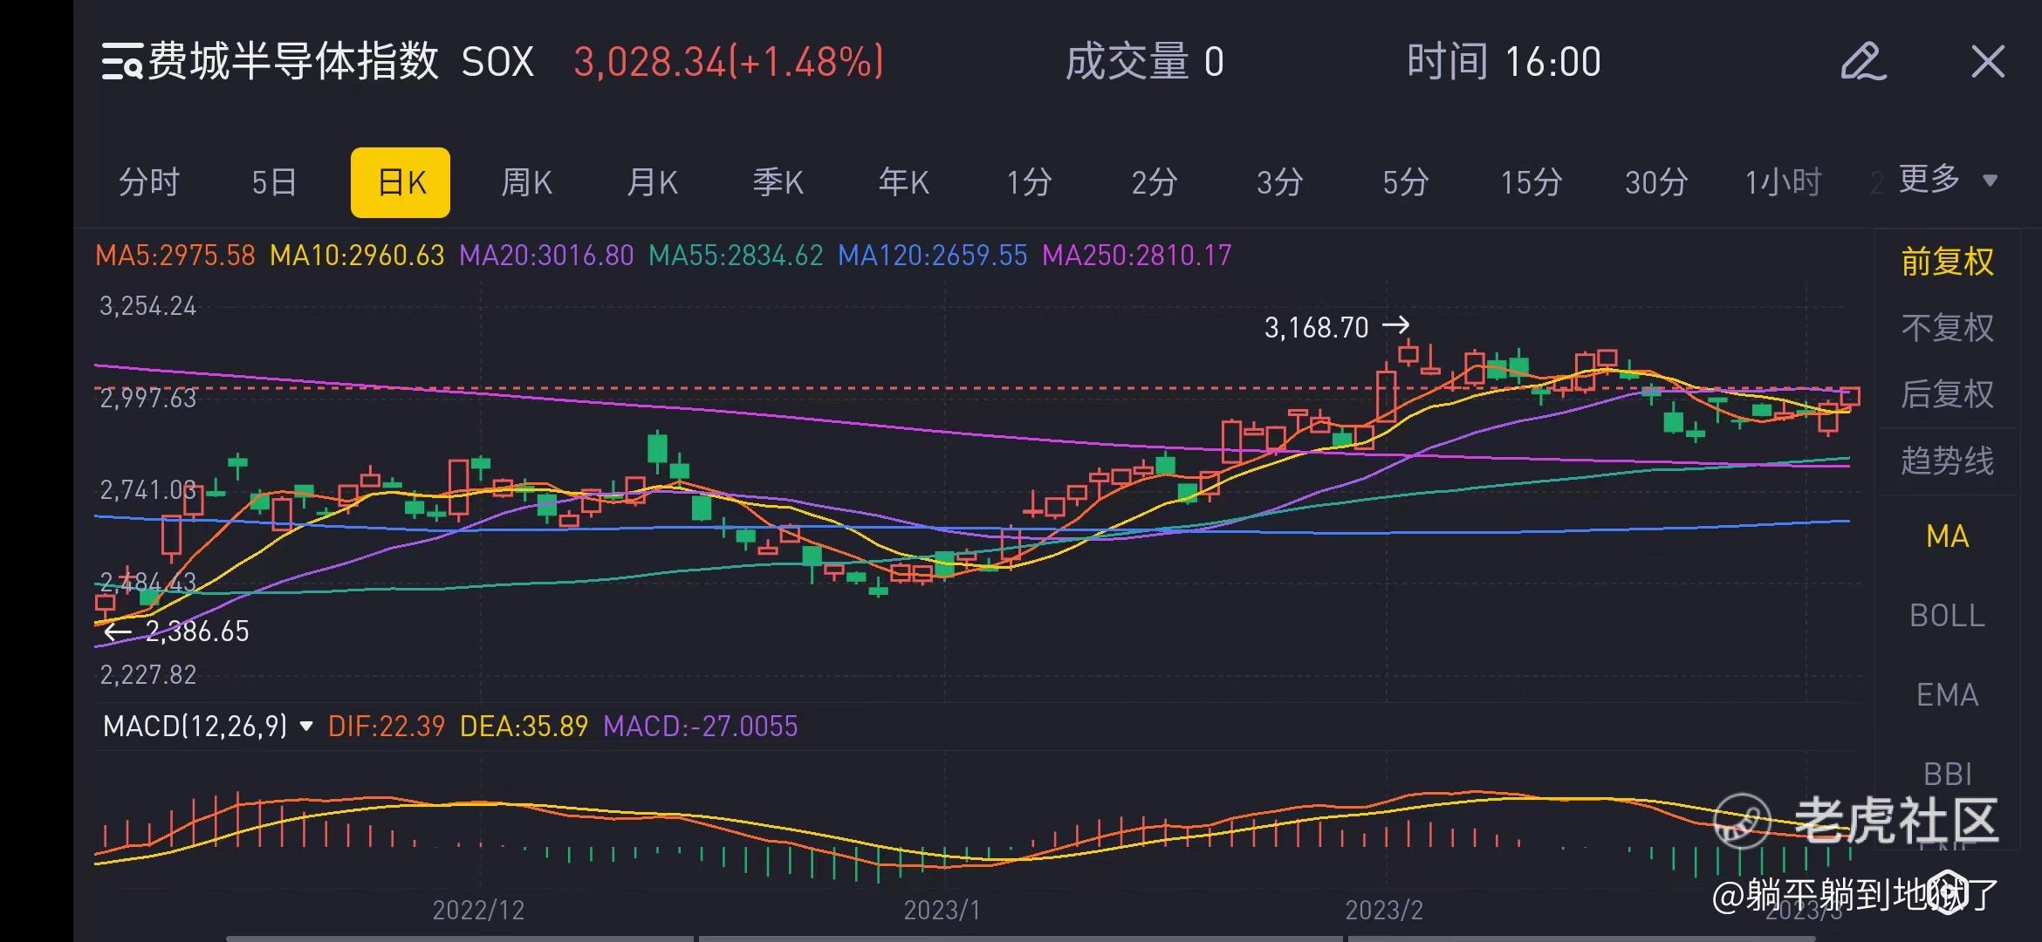Select the 分时 intraday tab
Image resolution: width=2042 pixels, height=942 pixels.
(x=149, y=182)
